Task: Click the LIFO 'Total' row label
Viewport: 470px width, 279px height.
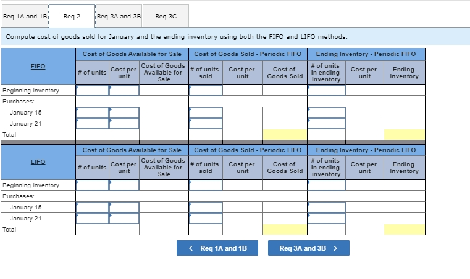Action: (x=9, y=229)
